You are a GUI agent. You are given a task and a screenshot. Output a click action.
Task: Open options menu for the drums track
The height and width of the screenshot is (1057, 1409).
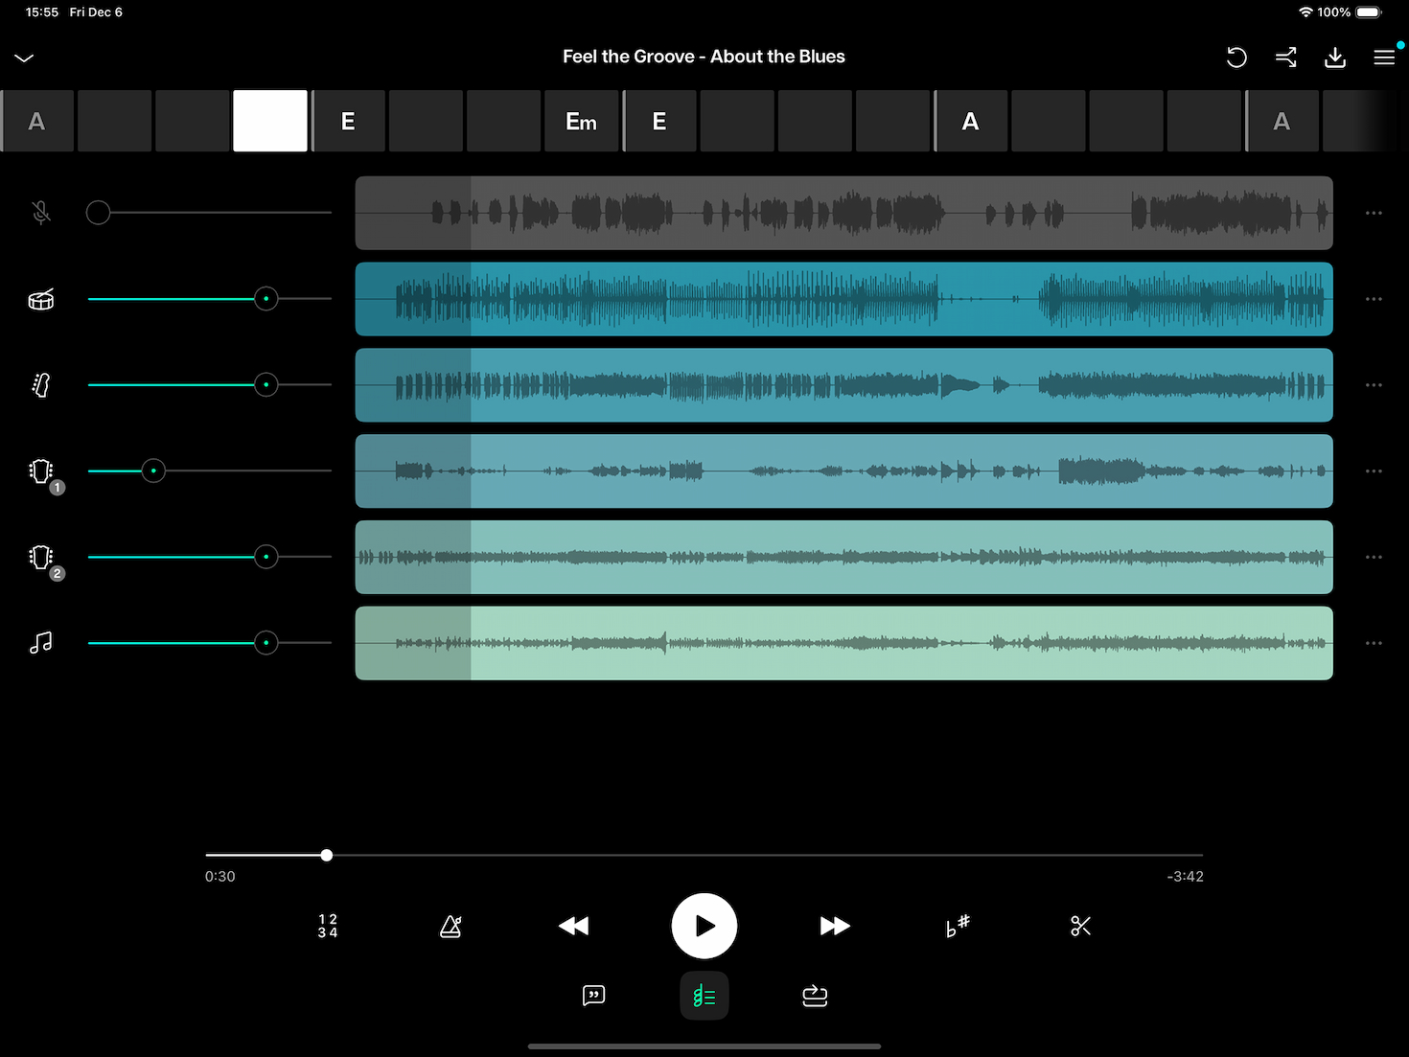tap(1373, 299)
